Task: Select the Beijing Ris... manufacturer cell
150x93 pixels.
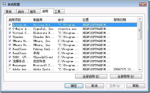Action: tap(44, 25)
